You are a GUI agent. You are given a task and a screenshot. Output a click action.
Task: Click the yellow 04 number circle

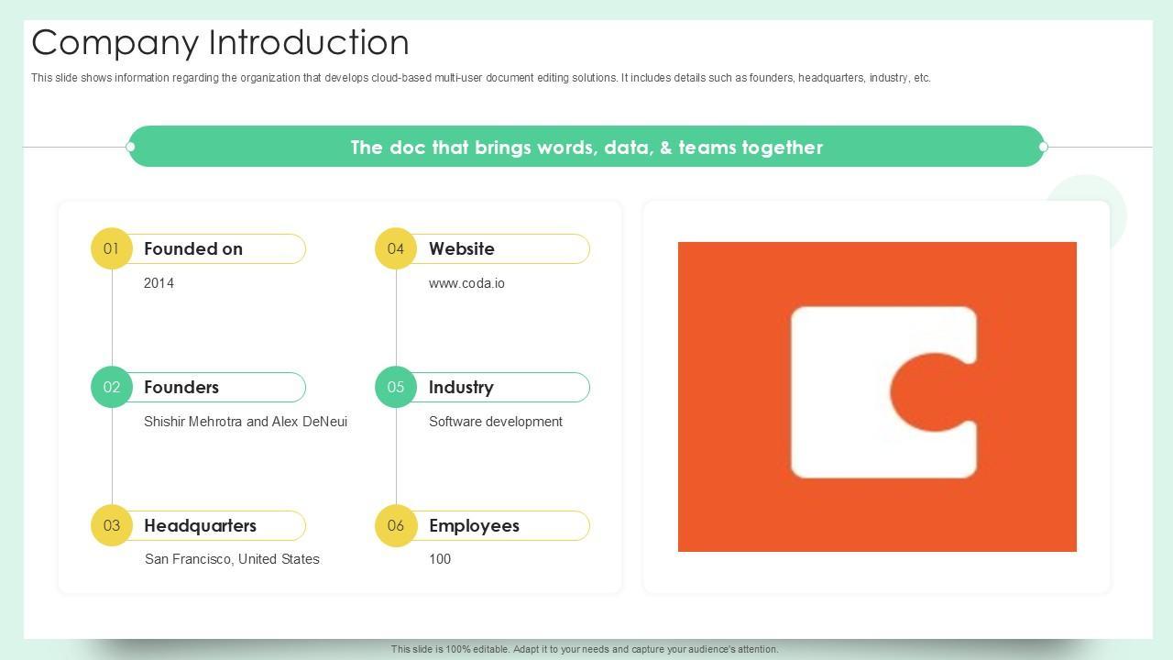tap(396, 248)
